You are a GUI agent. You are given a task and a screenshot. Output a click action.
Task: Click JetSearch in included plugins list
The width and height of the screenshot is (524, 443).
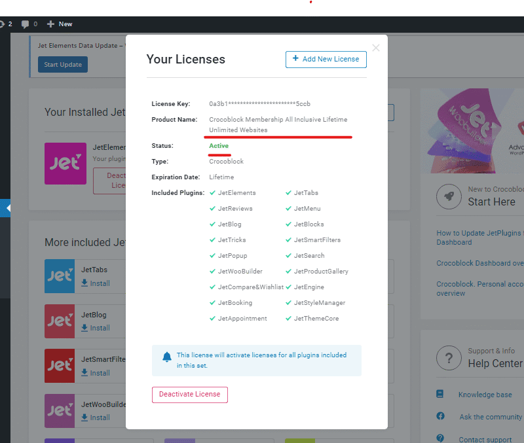pyautogui.click(x=309, y=256)
